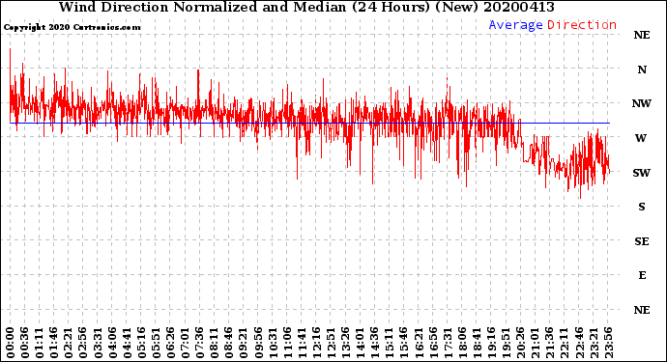Click the blue average direction line
The width and height of the screenshot is (667, 362).
(x=309, y=123)
